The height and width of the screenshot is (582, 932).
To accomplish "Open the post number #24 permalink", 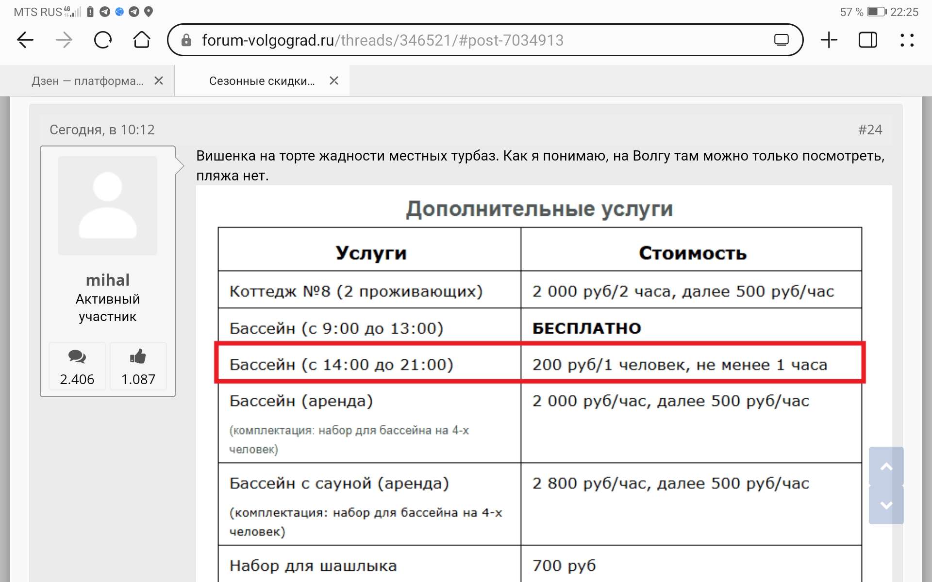I will point(870,129).
